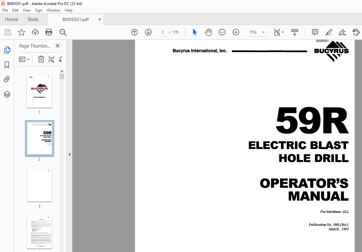Click thumbnail panel scroll up arrow

(62, 71)
